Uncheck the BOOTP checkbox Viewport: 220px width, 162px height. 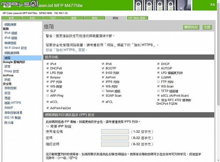[x=103, y=68]
